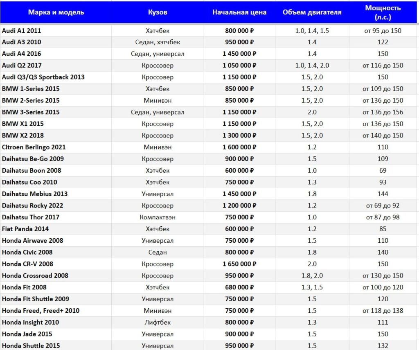The image size is (419, 350).
Task: Select the 'от 130 до 150' power cell
Action: [x=383, y=275]
